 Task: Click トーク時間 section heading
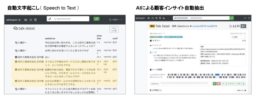[x=156, y=69]
